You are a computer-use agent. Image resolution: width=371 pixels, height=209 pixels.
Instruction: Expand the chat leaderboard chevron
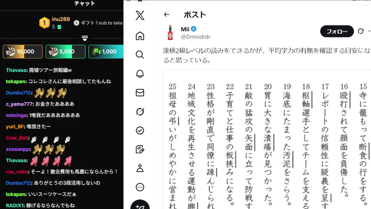[85, 38]
